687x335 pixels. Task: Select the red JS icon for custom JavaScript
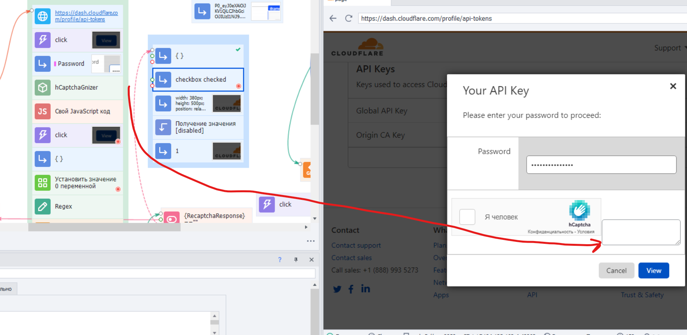pyautogui.click(x=42, y=111)
